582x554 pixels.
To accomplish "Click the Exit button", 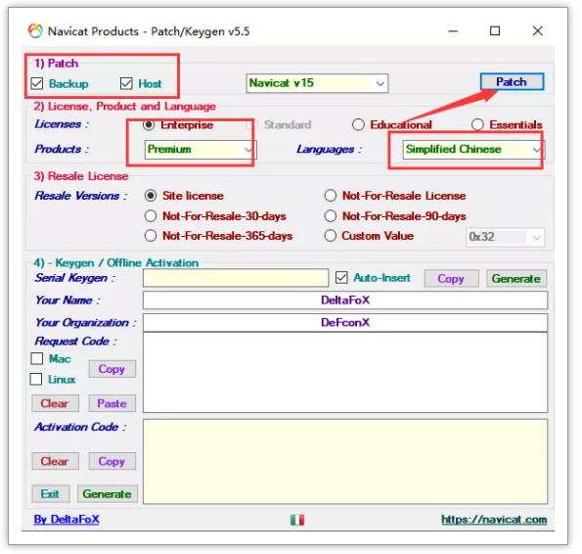I will (x=51, y=494).
